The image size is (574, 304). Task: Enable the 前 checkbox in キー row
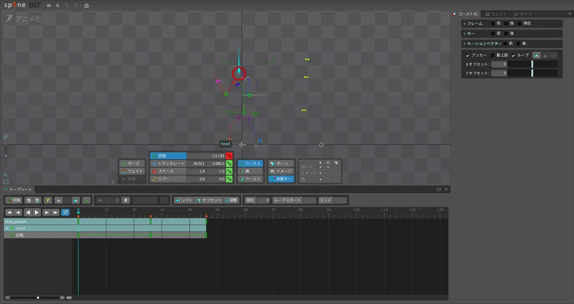pos(493,33)
